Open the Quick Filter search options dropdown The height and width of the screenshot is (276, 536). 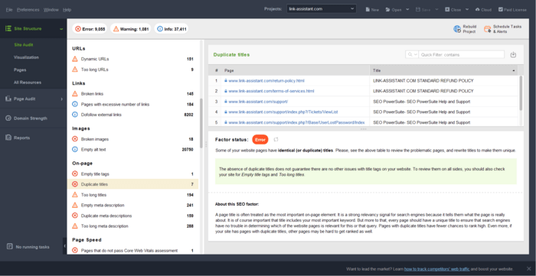(x=412, y=54)
